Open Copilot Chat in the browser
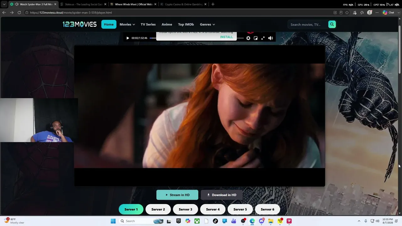 click(x=388, y=13)
